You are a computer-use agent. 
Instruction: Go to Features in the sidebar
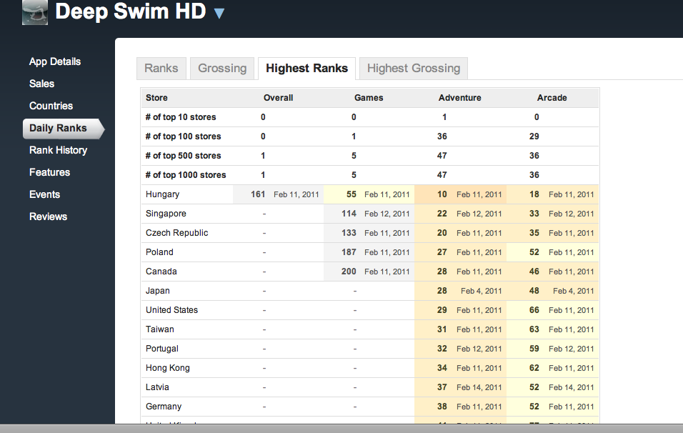click(50, 172)
